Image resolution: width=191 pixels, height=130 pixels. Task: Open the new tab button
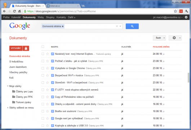tap(83, 6)
